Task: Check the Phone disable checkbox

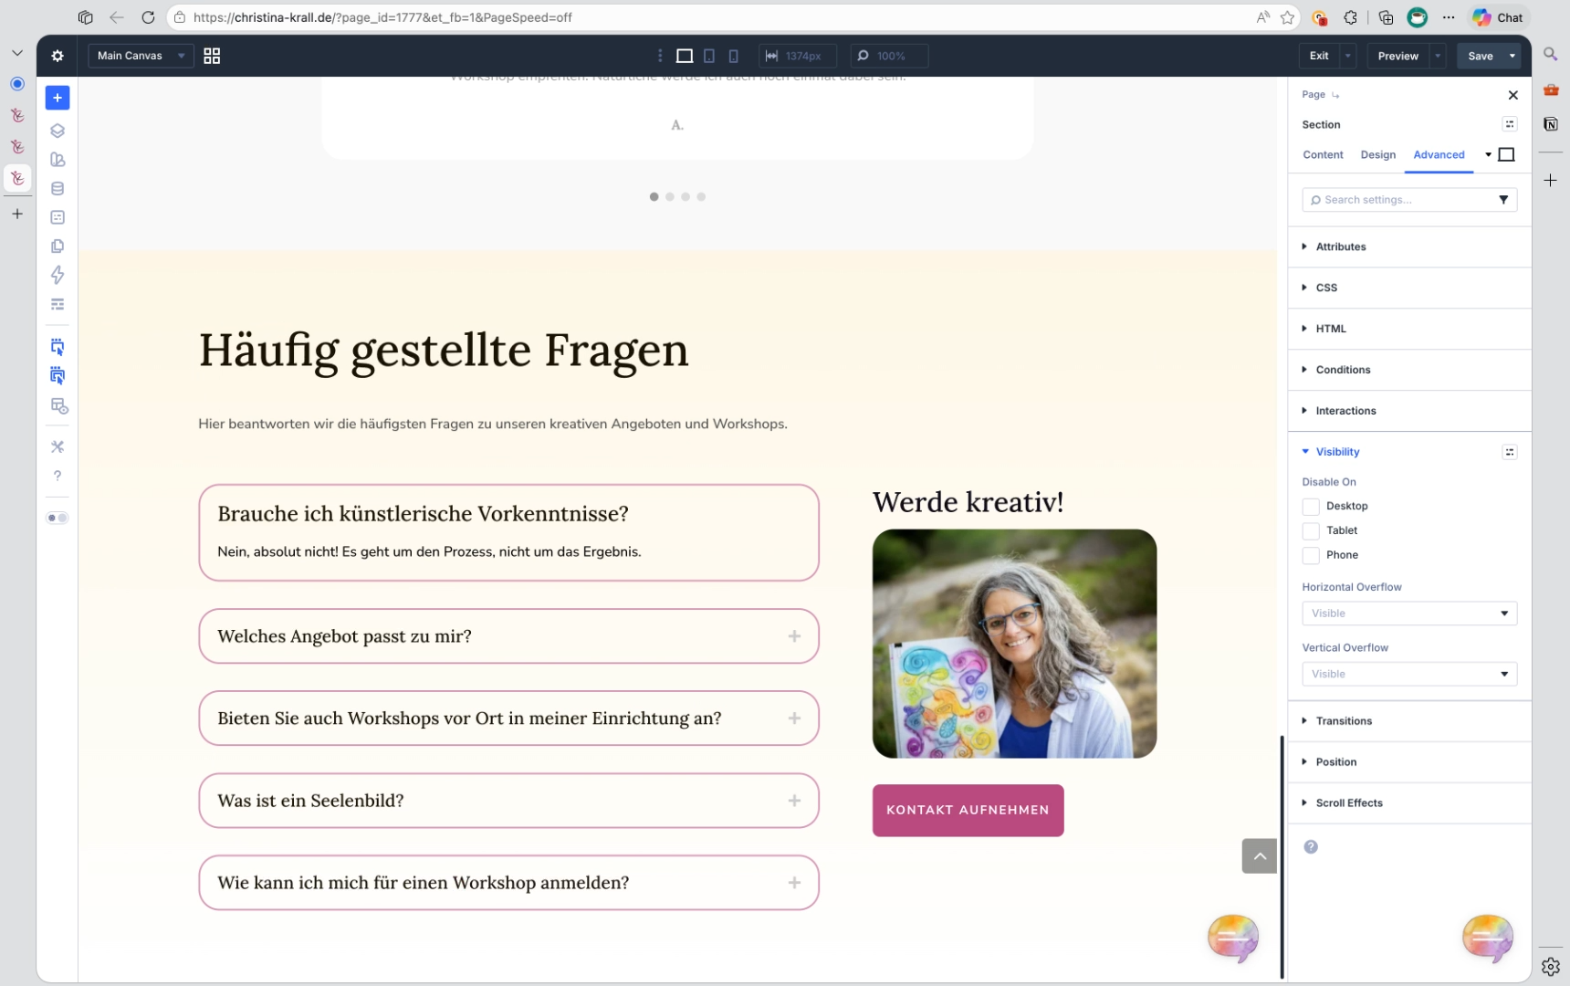Action: pos(1311,555)
